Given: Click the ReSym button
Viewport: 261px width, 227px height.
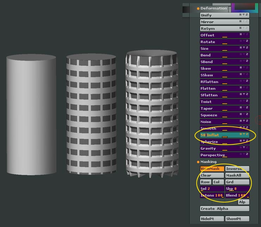Looking at the screenshot, I should coord(224,28).
